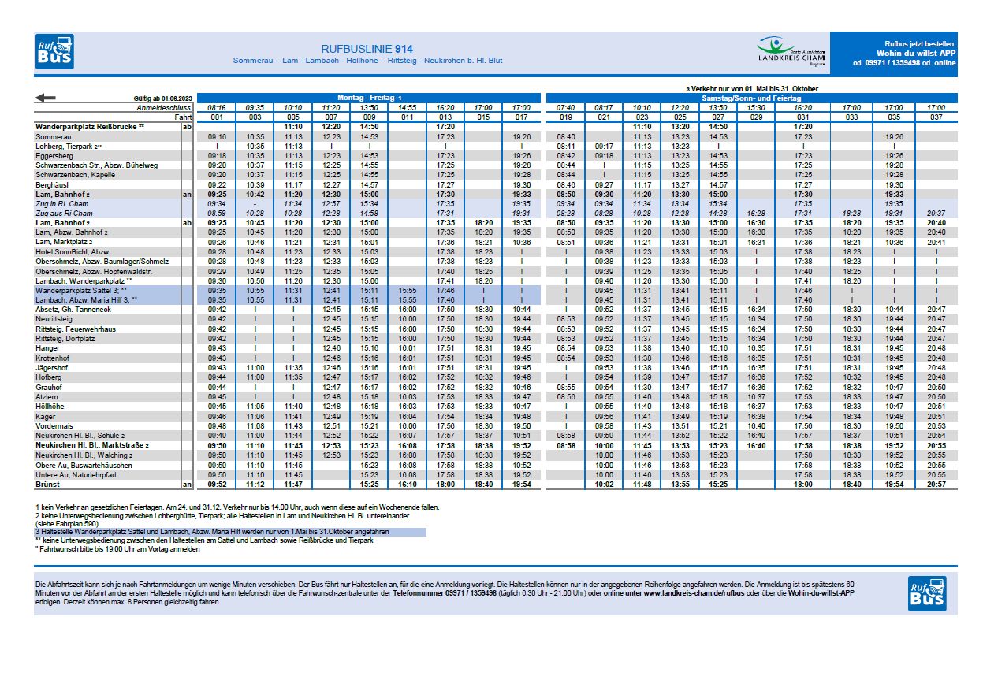Click the Vordermais stop name
The height and width of the screenshot is (676, 983).
pyautogui.click(x=53, y=425)
